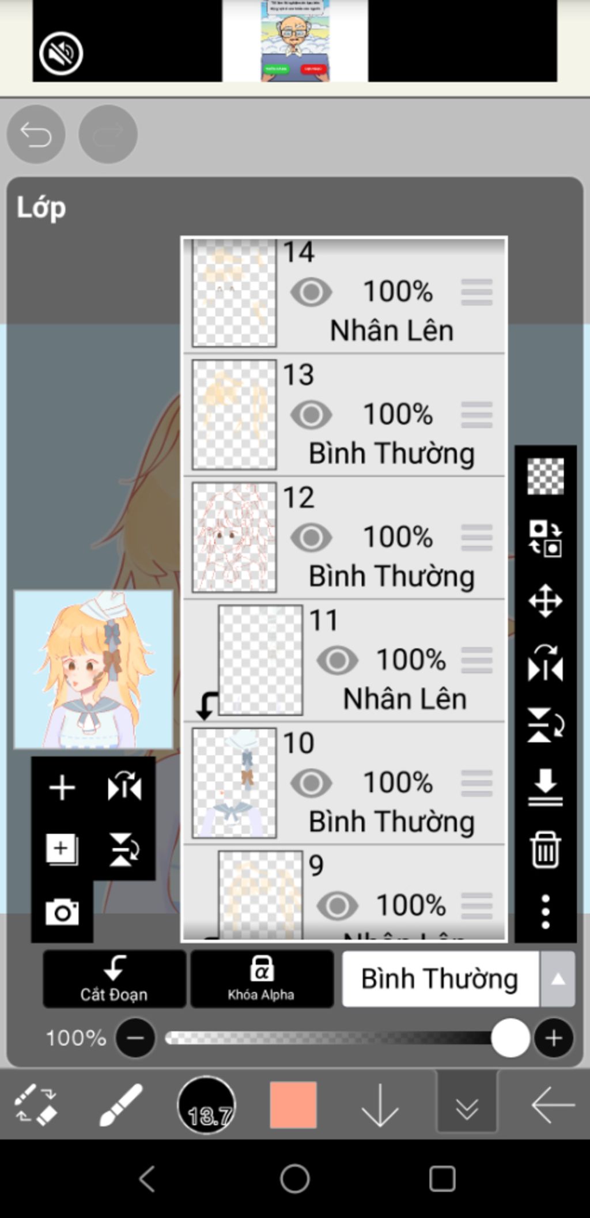Image resolution: width=590 pixels, height=1218 pixels.
Task: Tap the Khóa Alpha lock button
Action: point(262,979)
